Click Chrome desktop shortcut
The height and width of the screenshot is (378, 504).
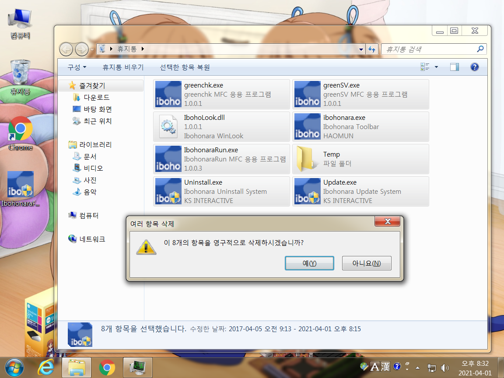(x=20, y=133)
